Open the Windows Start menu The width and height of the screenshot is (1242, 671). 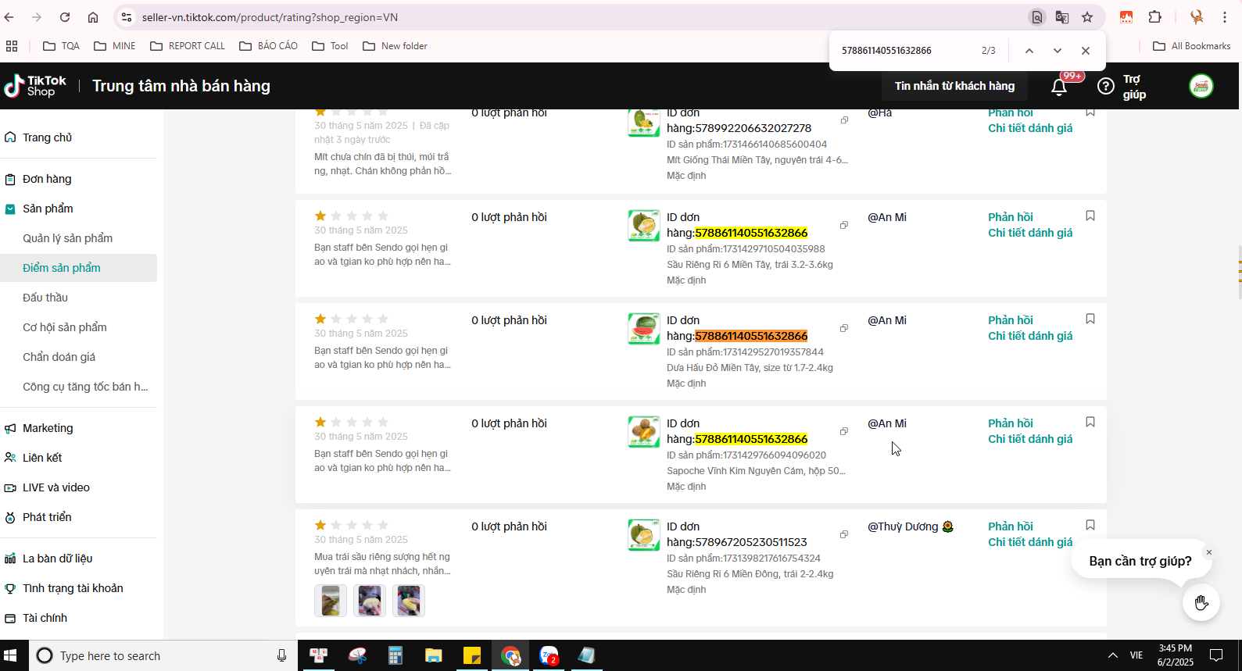click(x=11, y=655)
